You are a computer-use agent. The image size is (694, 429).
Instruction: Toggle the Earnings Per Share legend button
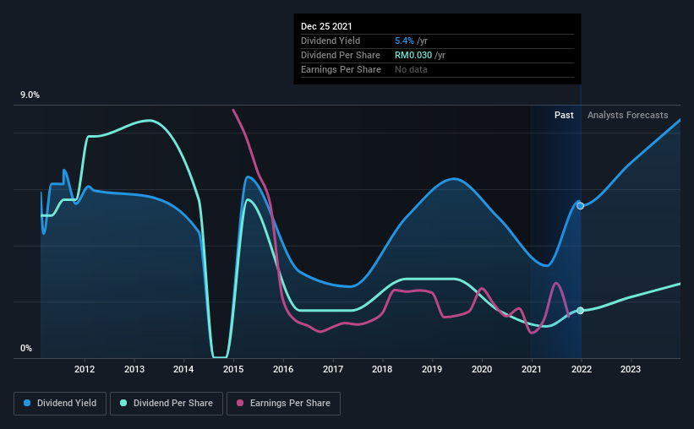click(283, 404)
